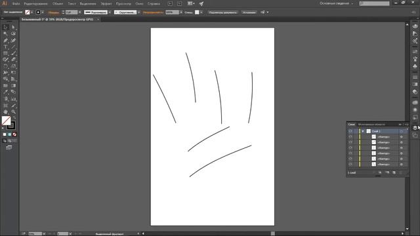
Task: Create new layer in Layers panel
Action: pyautogui.click(x=394, y=173)
